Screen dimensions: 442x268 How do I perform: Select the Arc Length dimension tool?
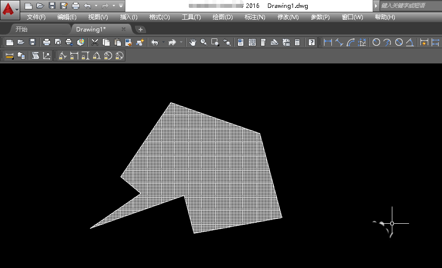tap(351, 42)
